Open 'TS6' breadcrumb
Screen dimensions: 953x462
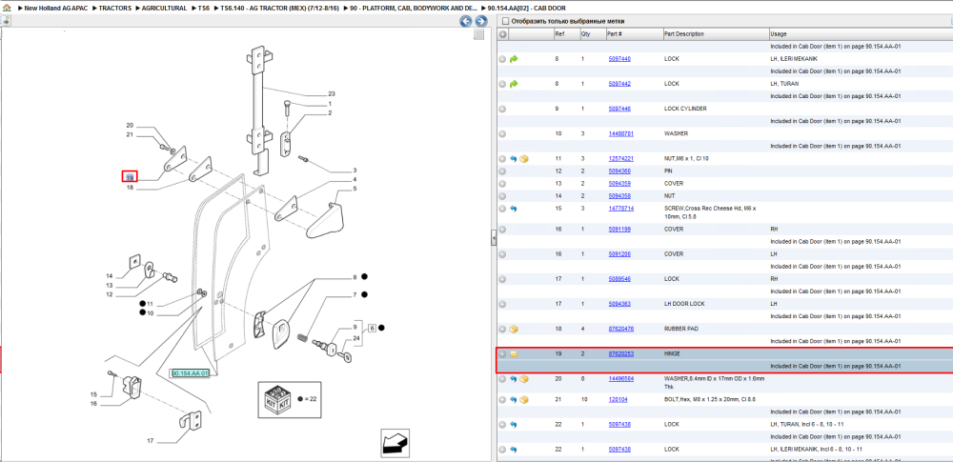point(205,9)
